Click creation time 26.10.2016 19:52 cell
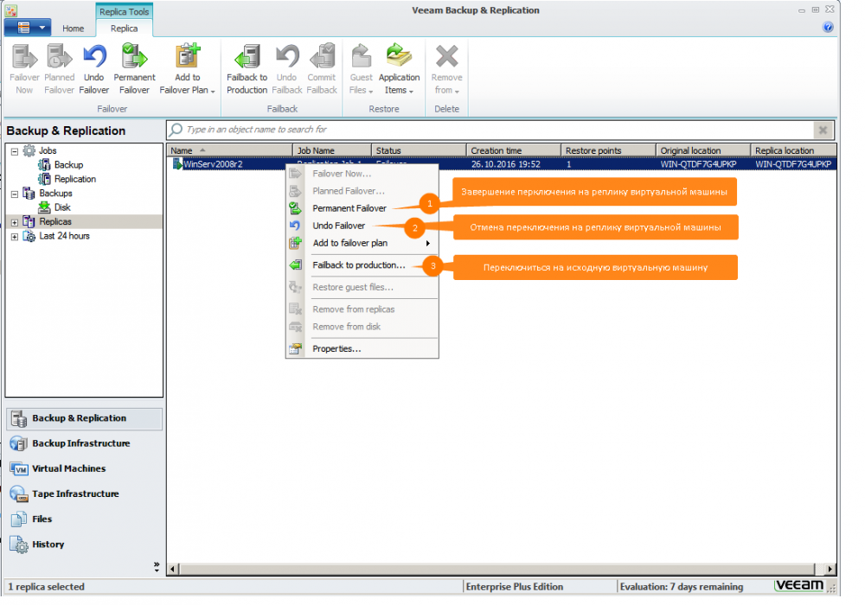865x605 pixels. tap(505, 164)
